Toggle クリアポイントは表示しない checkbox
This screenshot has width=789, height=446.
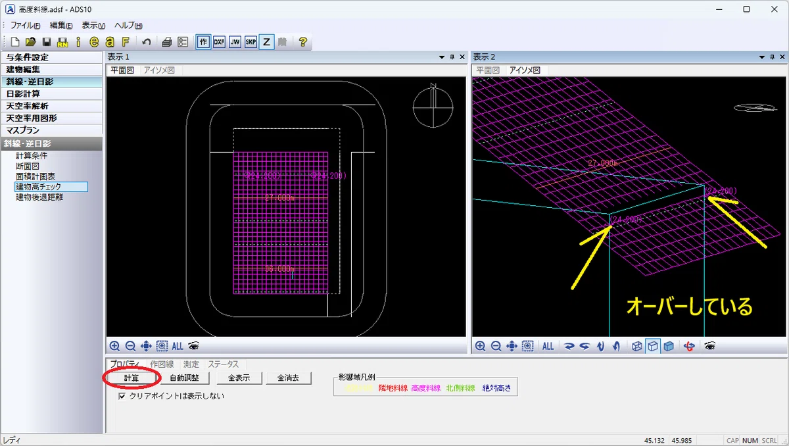[122, 396]
